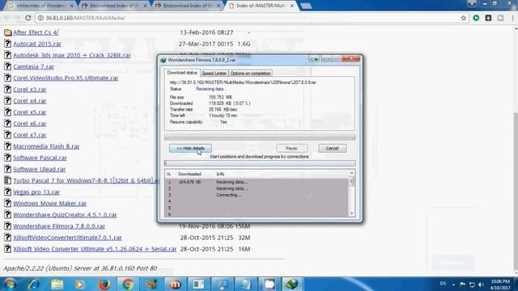Image resolution: width=518 pixels, height=291 pixels.
Task: Click file icon next to Corel x3.rar
Action: [7, 90]
